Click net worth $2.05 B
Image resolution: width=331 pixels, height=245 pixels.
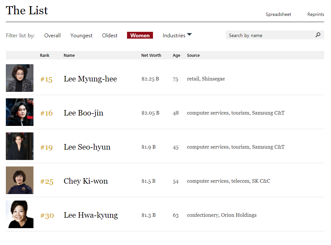(x=150, y=113)
